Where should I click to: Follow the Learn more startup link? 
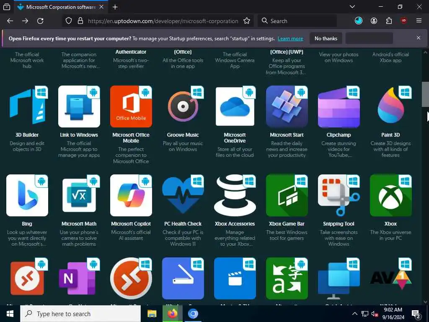(290, 39)
